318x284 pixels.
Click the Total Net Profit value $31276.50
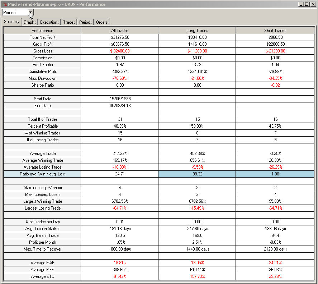click(x=120, y=37)
